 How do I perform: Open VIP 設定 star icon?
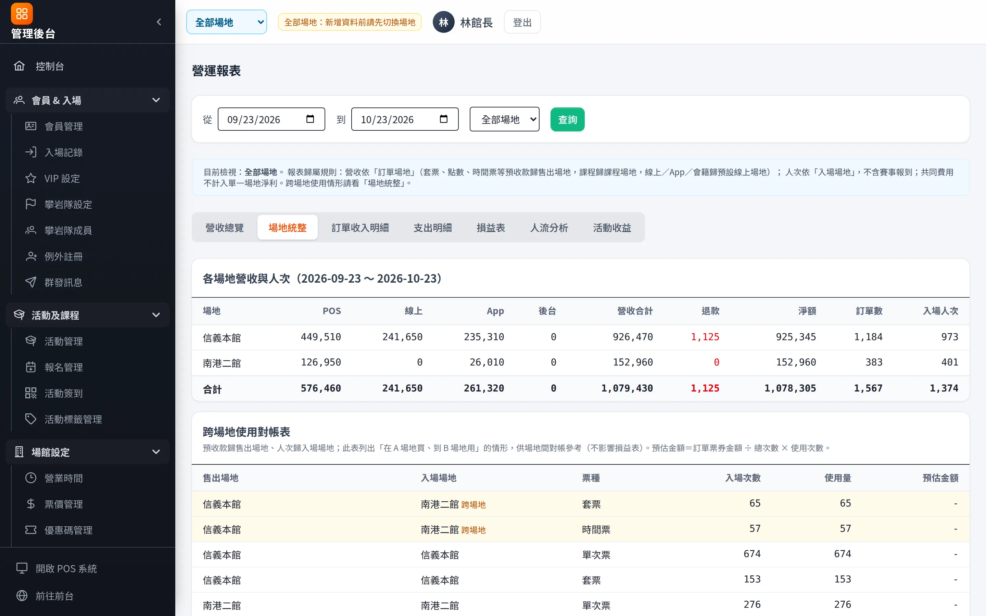click(30, 178)
